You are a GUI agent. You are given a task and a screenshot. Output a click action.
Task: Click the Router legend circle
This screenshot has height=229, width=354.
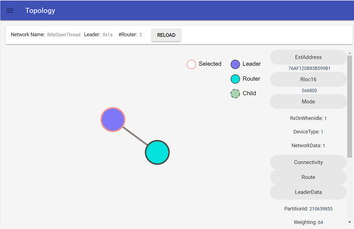click(x=235, y=79)
